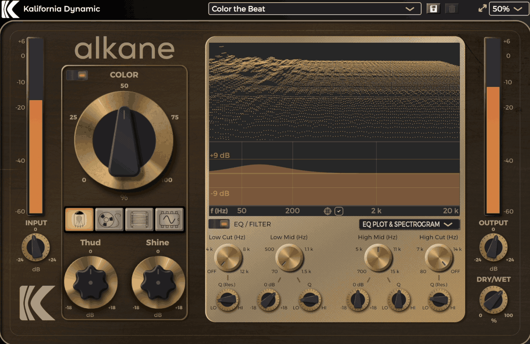The width and height of the screenshot is (530, 344).
Task: Select the tape reel saturation mode
Action: [x=109, y=219]
